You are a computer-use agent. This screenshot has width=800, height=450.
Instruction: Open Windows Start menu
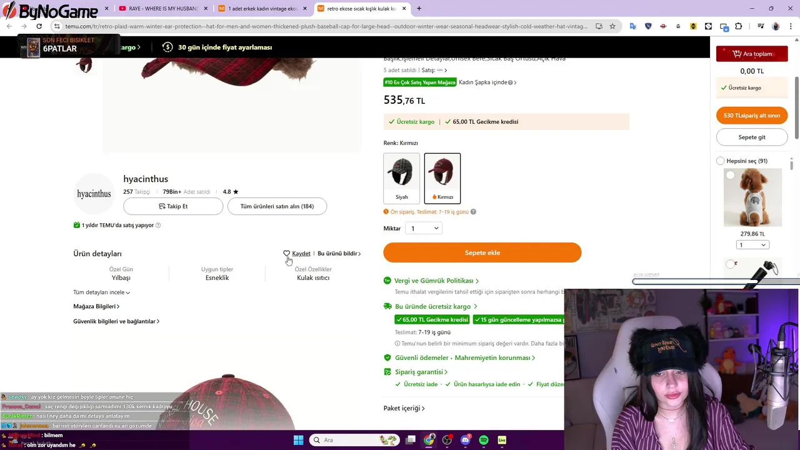pyautogui.click(x=298, y=440)
